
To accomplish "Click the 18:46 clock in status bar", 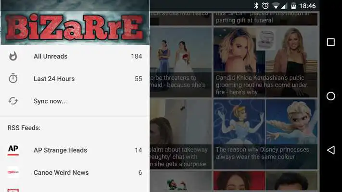I will tap(307, 6).
